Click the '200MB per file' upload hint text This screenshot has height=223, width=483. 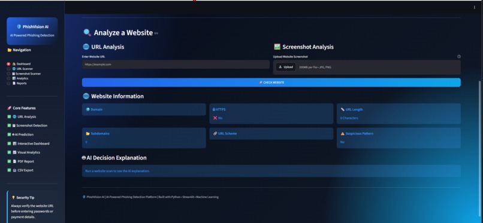[x=315, y=67]
